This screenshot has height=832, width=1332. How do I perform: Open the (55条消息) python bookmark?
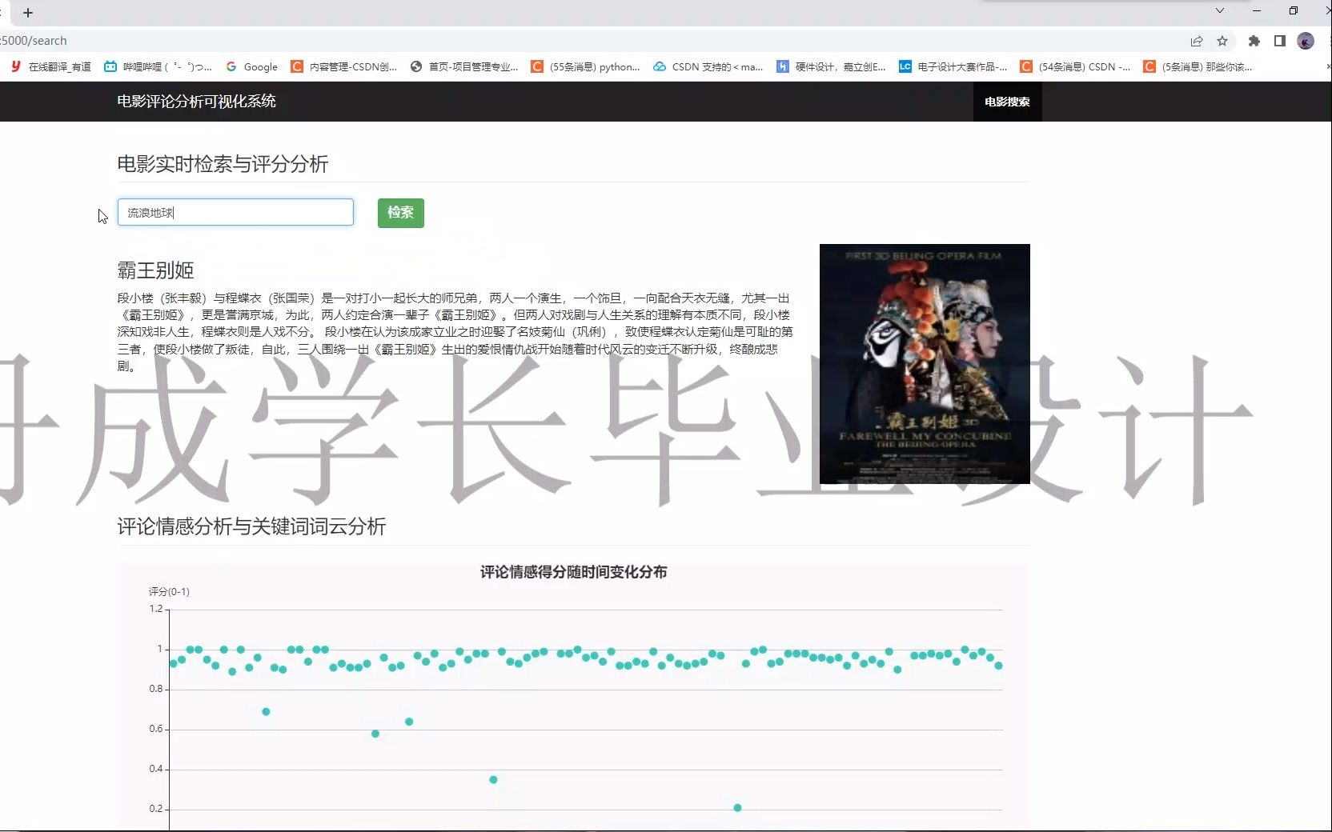(586, 66)
